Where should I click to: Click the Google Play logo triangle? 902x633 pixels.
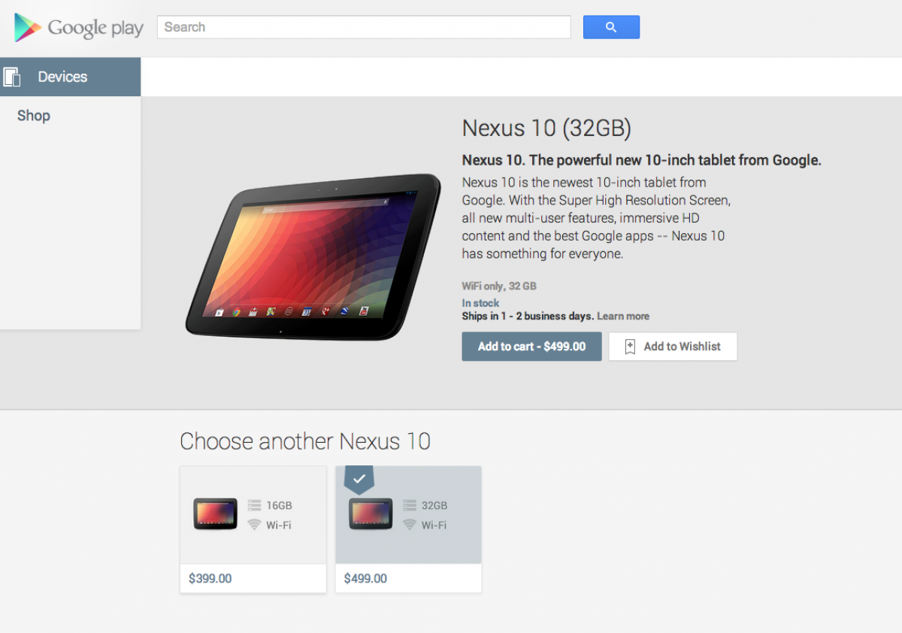27,28
